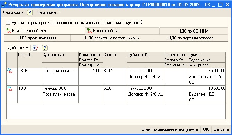Click the Валюта Дт header cell
The width and height of the screenshot is (232, 135).
pos(91,60)
